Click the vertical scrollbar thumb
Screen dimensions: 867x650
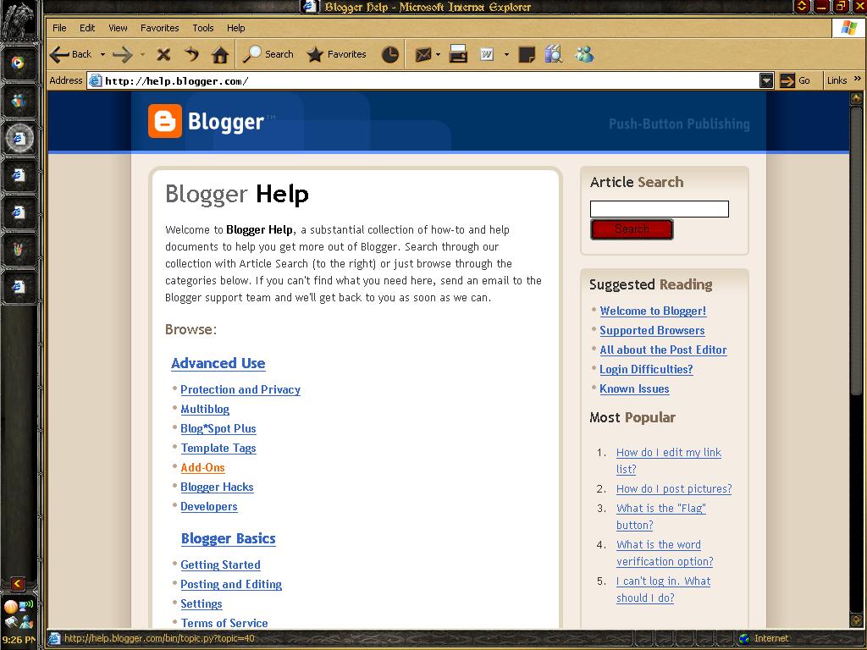[857, 251]
